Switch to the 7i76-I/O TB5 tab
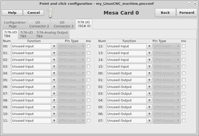Screen dimensions: 199x136 (x=26, y=34)
